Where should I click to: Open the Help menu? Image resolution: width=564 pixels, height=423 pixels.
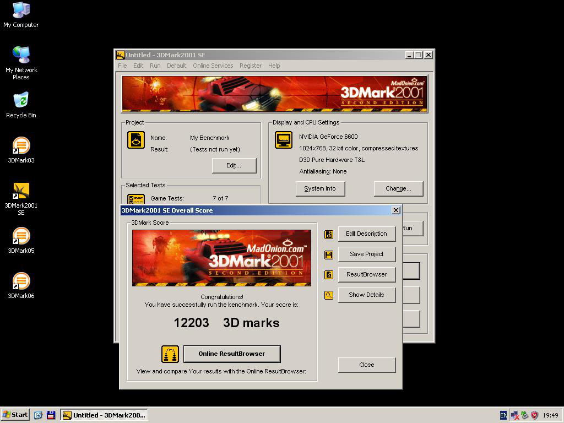click(274, 66)
